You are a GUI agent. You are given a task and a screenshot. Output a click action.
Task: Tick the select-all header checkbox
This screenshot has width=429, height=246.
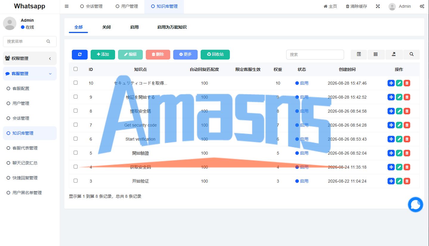pos(75,69)
